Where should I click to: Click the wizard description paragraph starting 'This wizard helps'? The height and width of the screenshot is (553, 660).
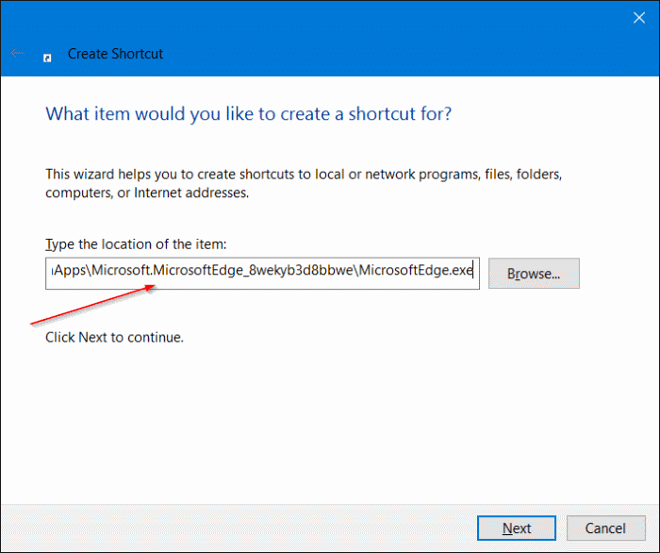[x=304, y=183]
